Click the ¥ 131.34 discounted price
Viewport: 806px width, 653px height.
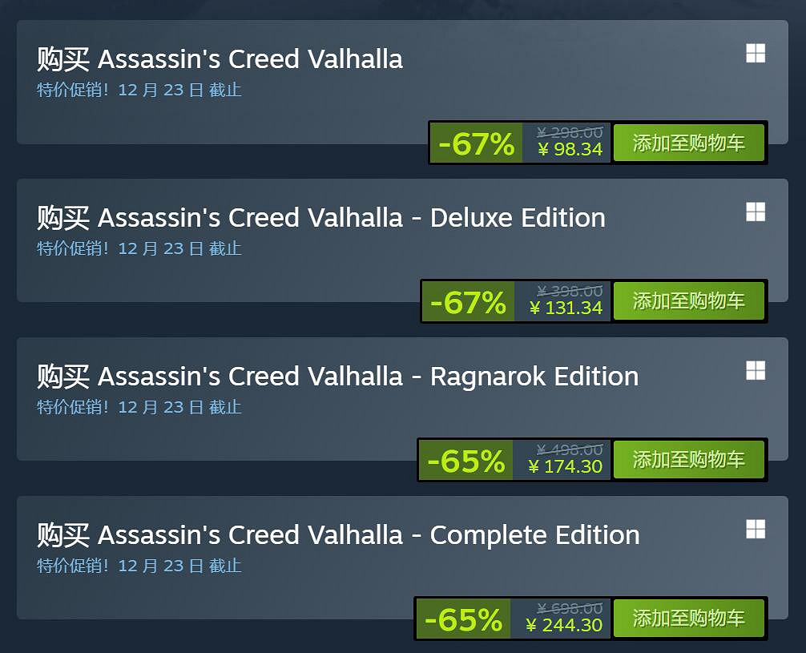click(x=566, y=308)
